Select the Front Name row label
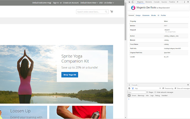This screenshot has width=190, height=119. (x=134, y=44)
